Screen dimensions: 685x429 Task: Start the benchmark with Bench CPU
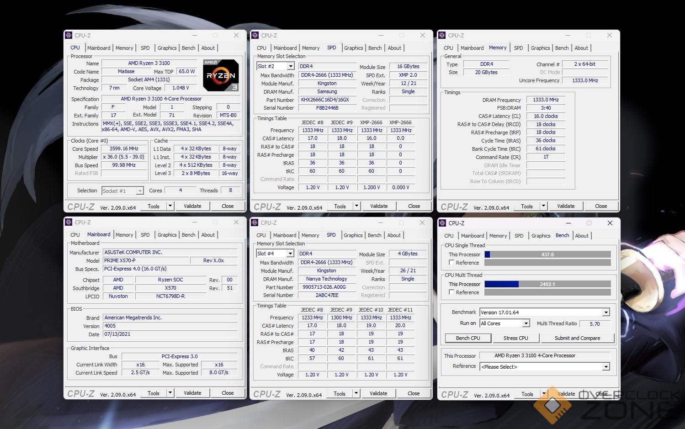coord(468,338)
